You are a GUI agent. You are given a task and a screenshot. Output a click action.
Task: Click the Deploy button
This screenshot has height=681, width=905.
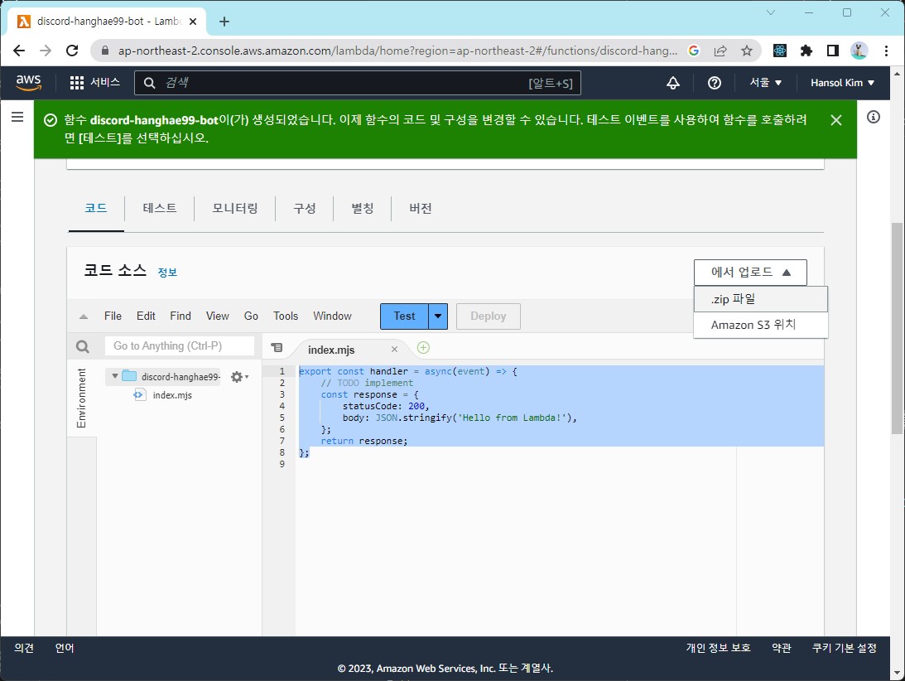coord(489,316)
